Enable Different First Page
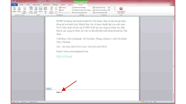This screenshot has height=104, width=186. 79,8
